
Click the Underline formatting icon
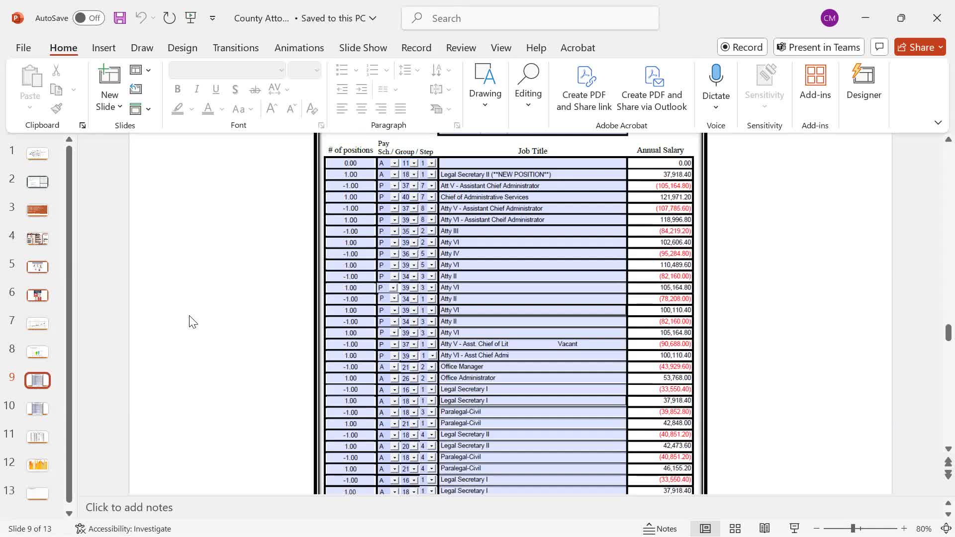click(x=216, y=89)
